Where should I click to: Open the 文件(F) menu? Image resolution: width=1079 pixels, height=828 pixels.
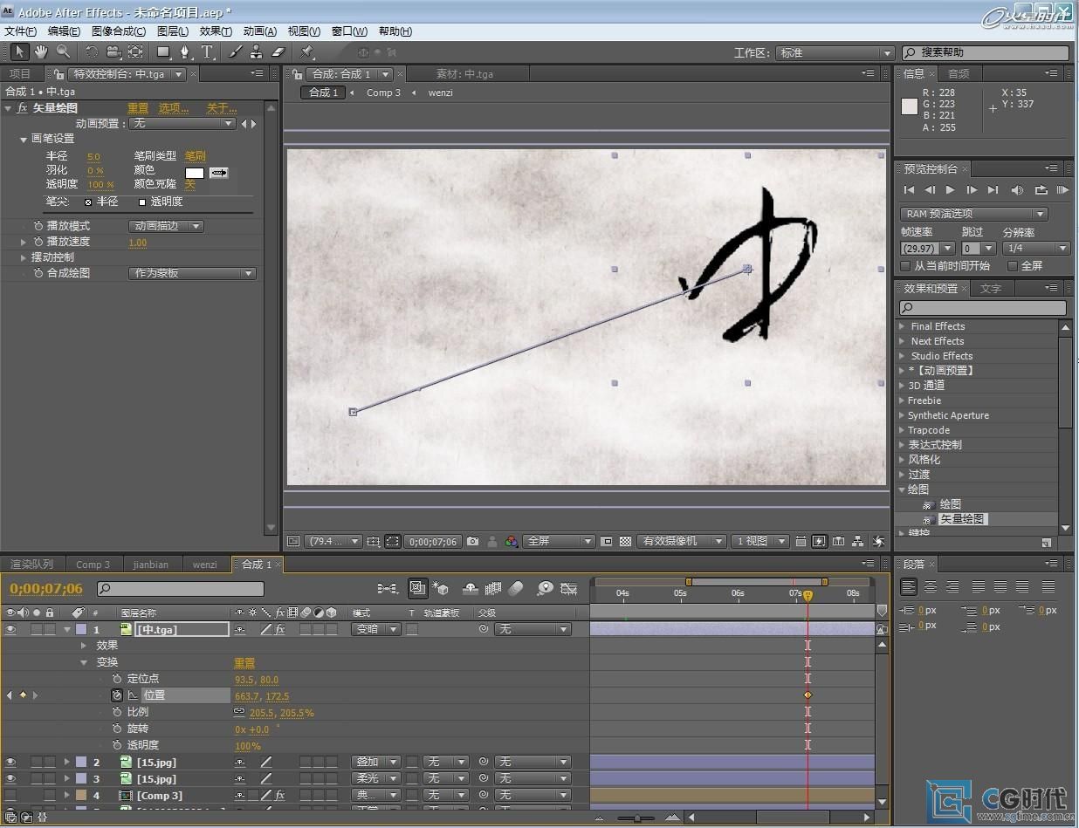[21, 31]
